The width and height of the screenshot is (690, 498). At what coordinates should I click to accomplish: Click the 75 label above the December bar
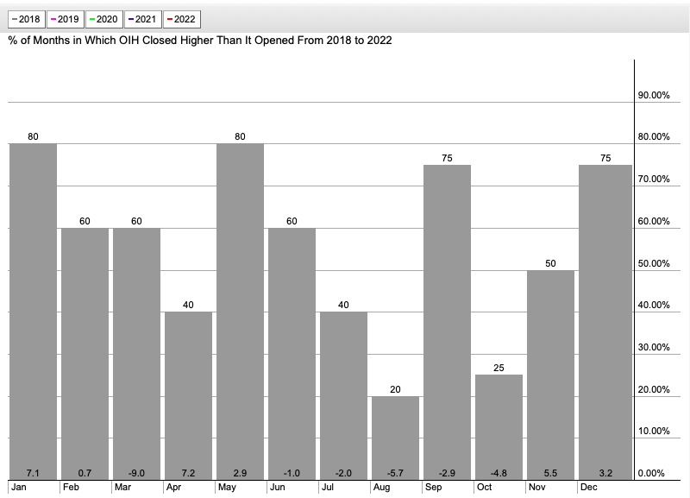(x=605, y=158)
